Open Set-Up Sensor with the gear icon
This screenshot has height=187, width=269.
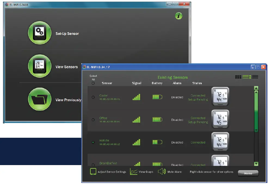(x=40, y=33)
